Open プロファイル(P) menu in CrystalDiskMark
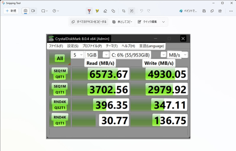 92,46
